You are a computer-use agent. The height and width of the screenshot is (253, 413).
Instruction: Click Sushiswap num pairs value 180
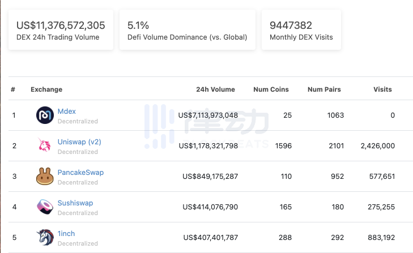(x=338, y=207)
